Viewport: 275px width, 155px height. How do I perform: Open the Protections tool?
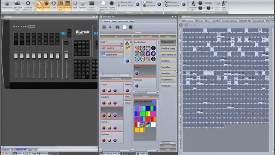(x=7, y=5)
